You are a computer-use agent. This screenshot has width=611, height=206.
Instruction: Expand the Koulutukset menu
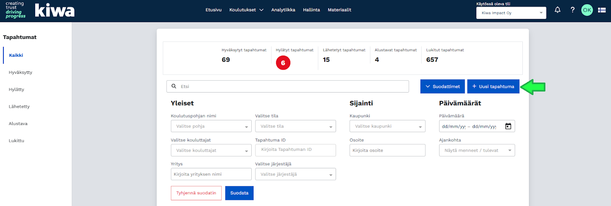click(x=246, y=10)
